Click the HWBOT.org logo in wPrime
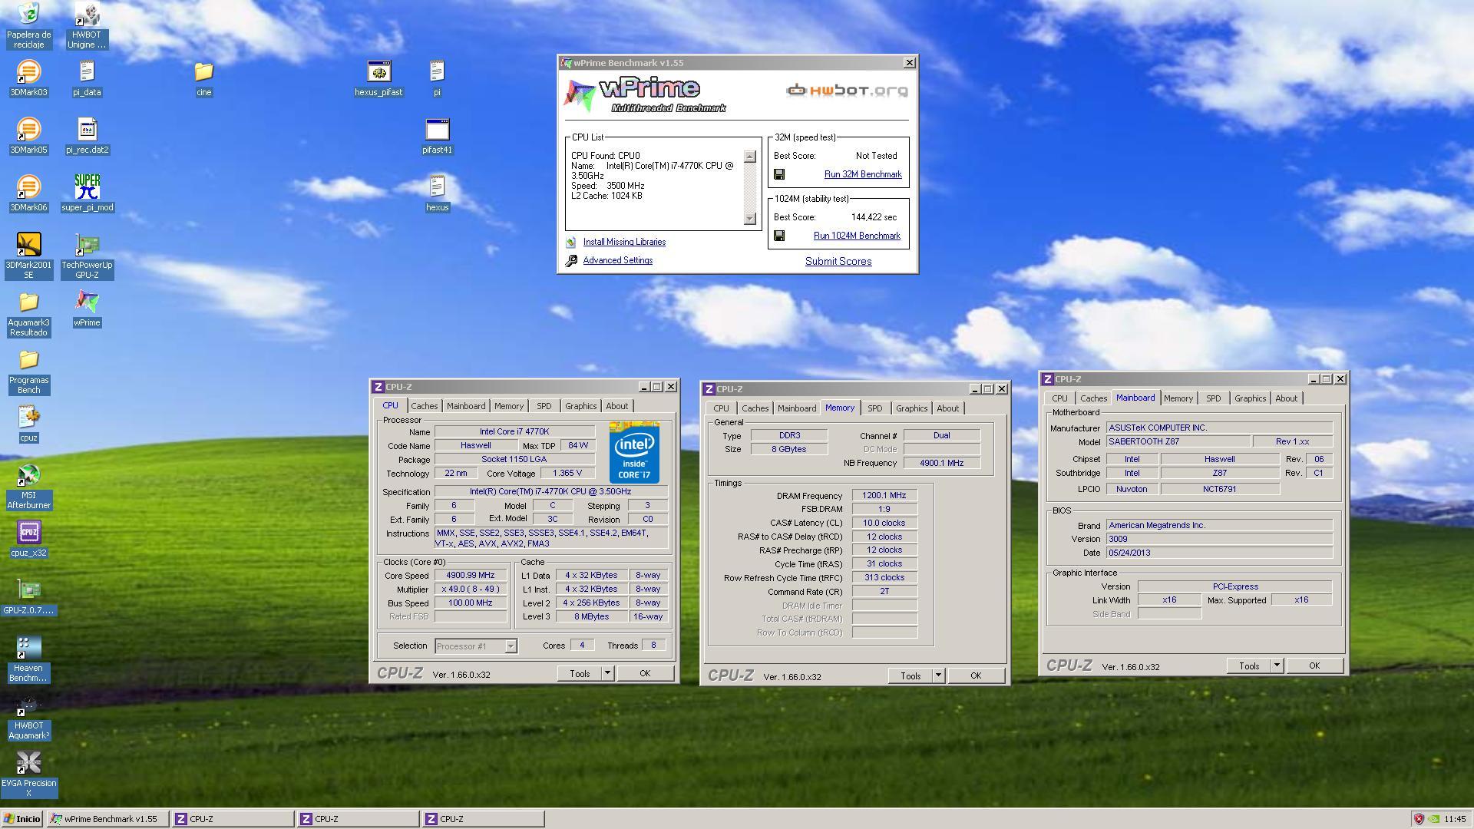 pyautogui.click(x=847, y=91)
